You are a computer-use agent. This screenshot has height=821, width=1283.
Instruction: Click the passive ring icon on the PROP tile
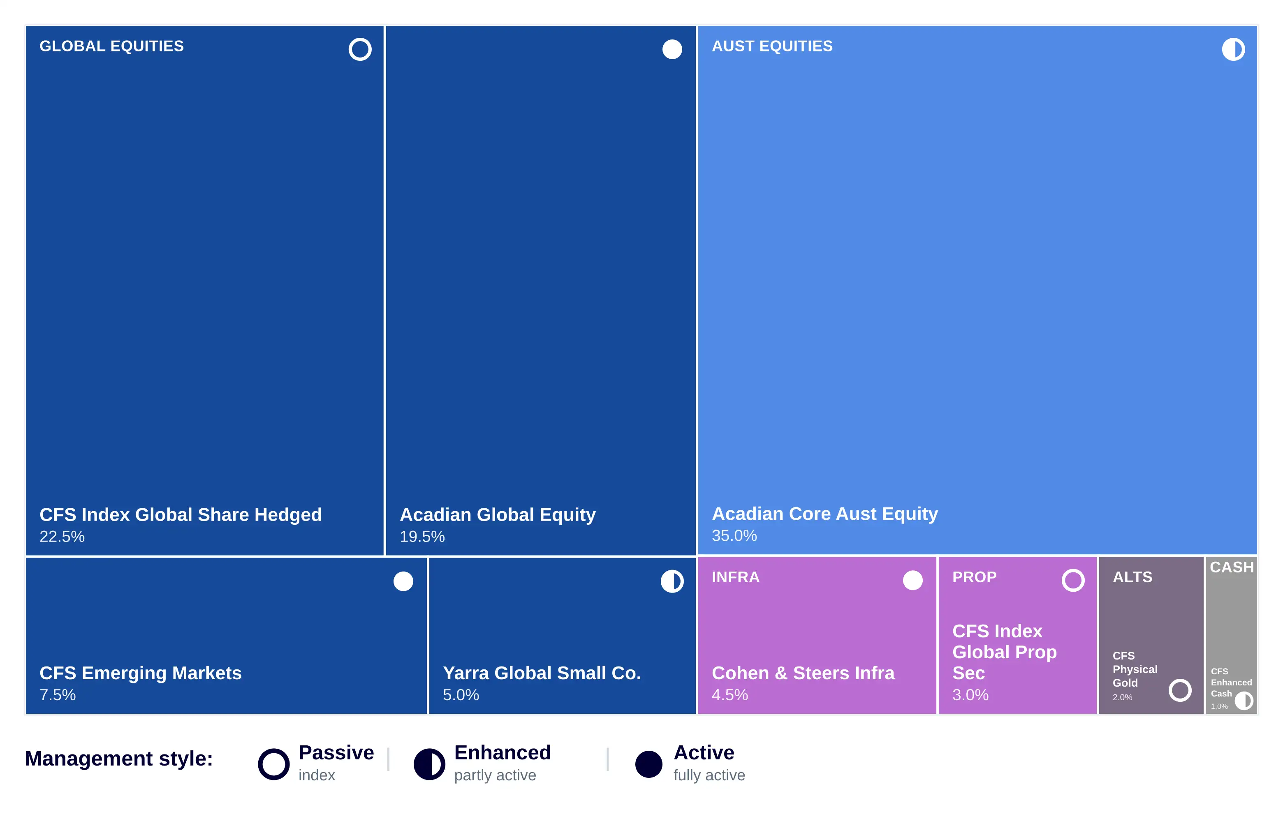1073,580
